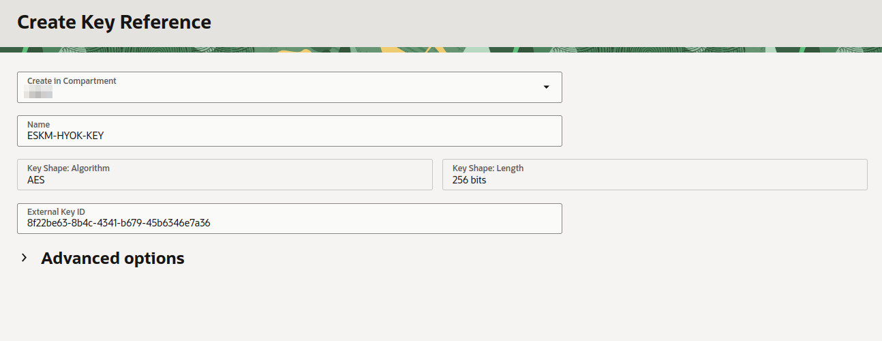Expand the Advanced options chevron
Screen dimensions: 882x341
tap(24, 258)
